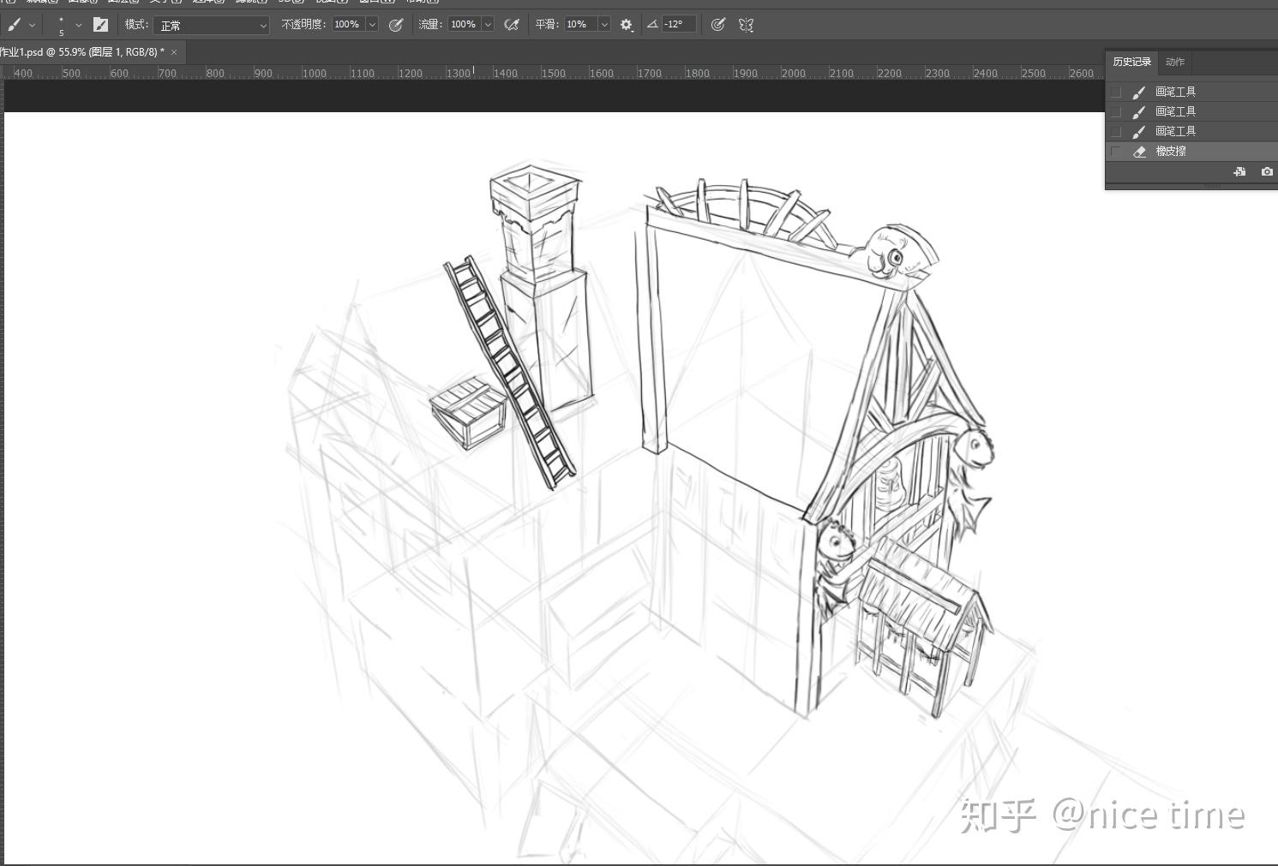The image size is (1278, 866).
Task: Expand the tool preset arrow beside the brush icon
Action: point(33,25)
